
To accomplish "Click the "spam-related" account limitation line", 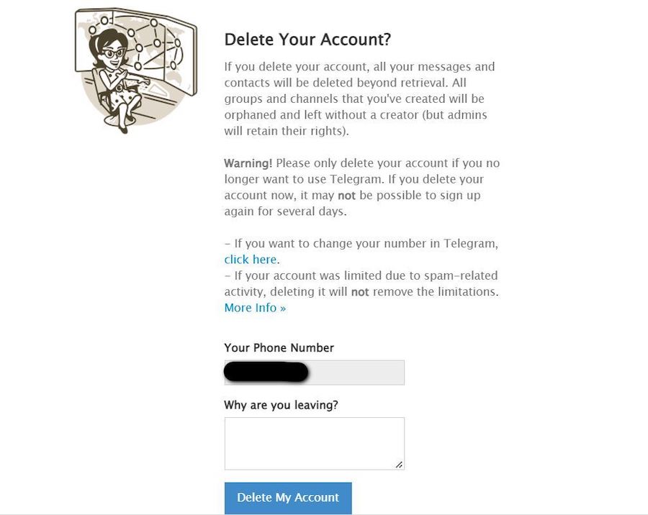I will (361, 283).
